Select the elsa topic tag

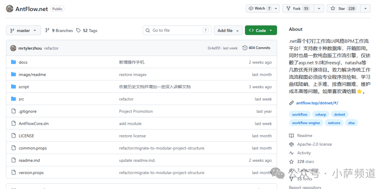click(351, 123)
